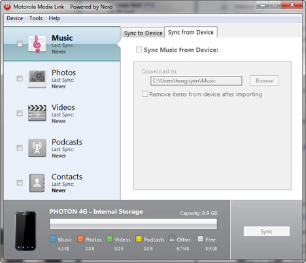The image size is (306, 263).
Task: Click the blue Music legend swatch
Action: [53, 239]
